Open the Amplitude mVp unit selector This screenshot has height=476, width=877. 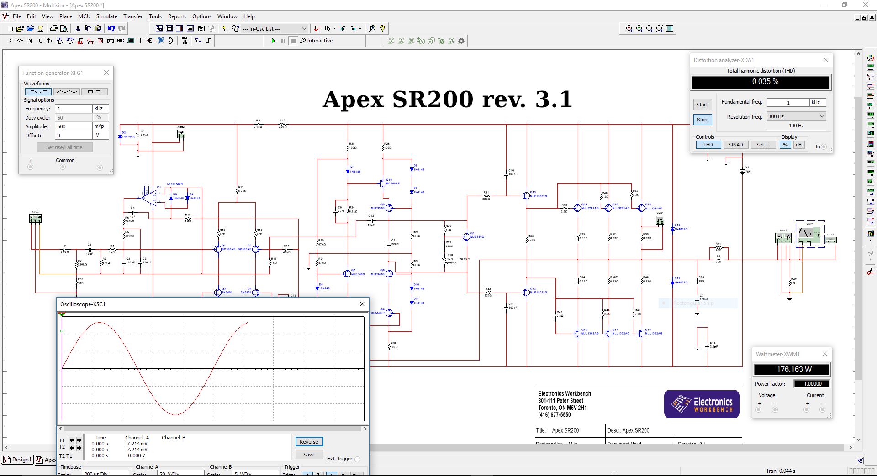100,126
